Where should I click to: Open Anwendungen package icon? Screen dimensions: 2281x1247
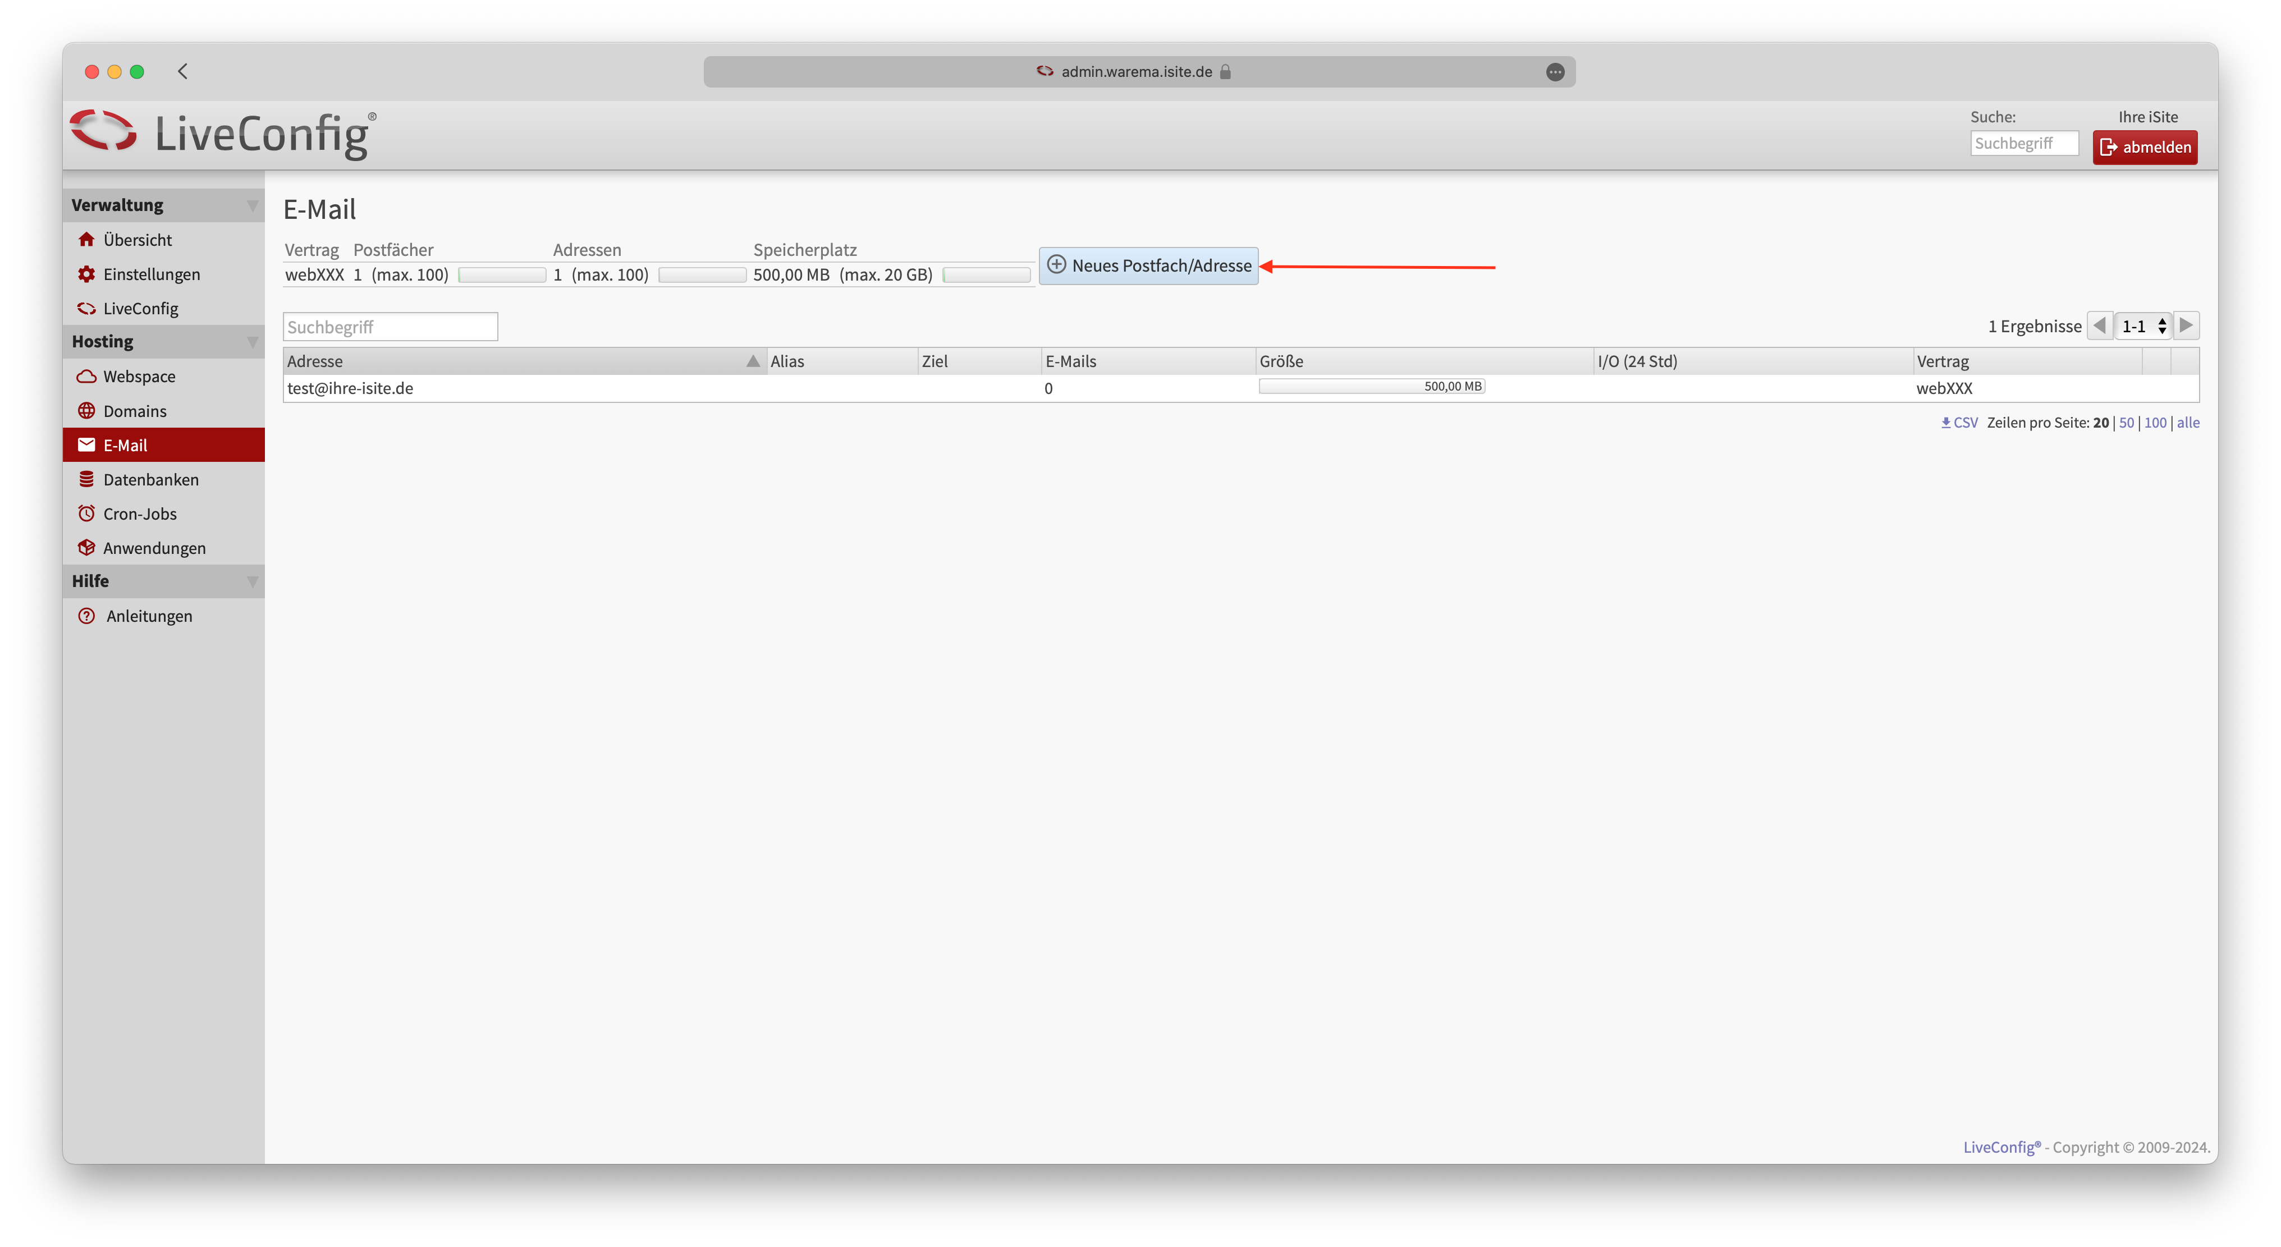point(86,547)
